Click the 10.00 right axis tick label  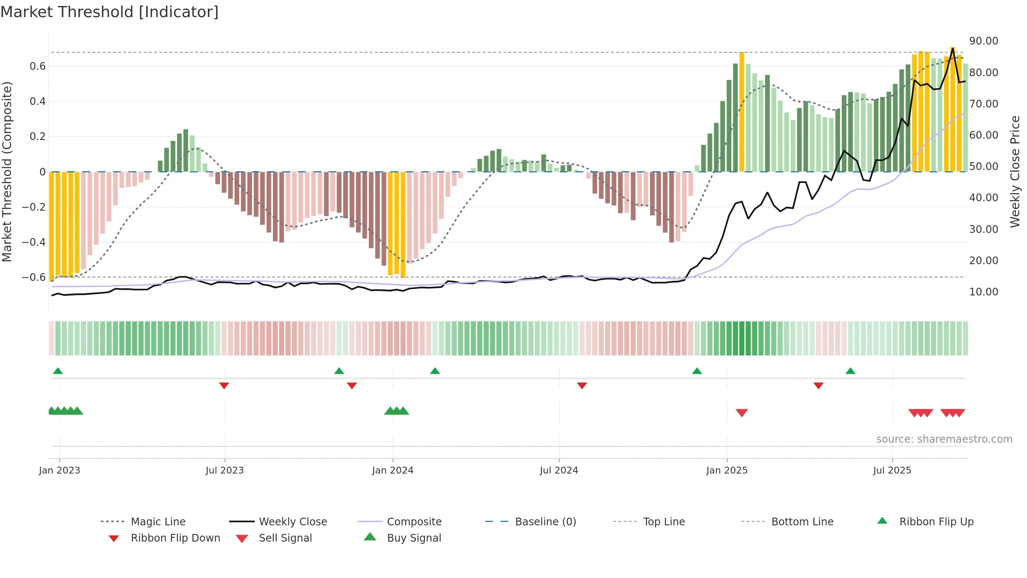coord(984,292)
